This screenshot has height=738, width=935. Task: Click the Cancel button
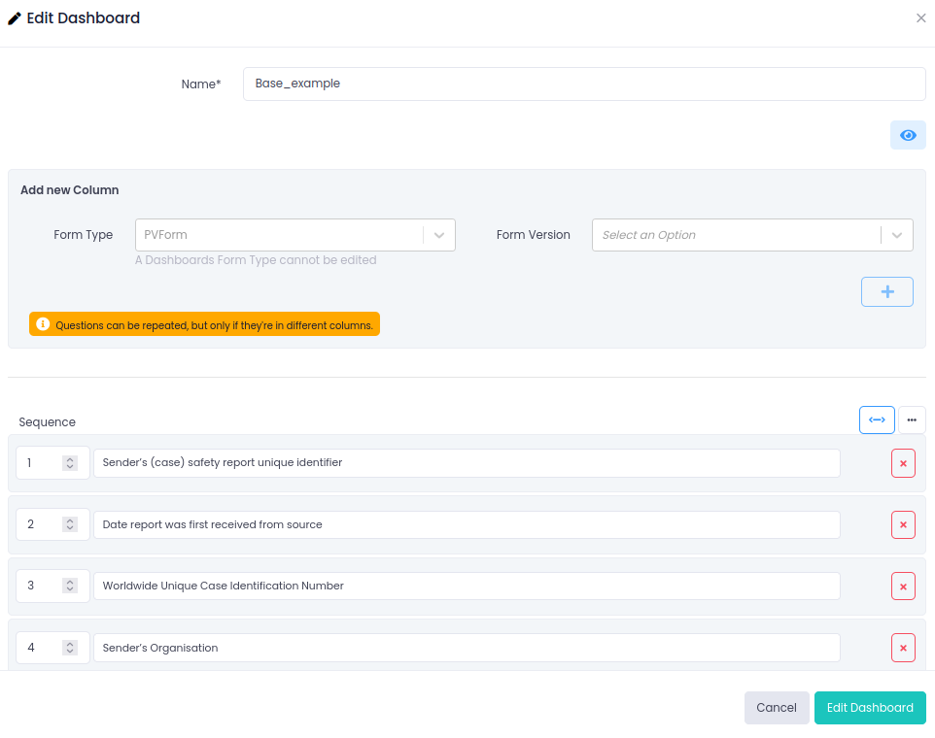pos(776,708)
